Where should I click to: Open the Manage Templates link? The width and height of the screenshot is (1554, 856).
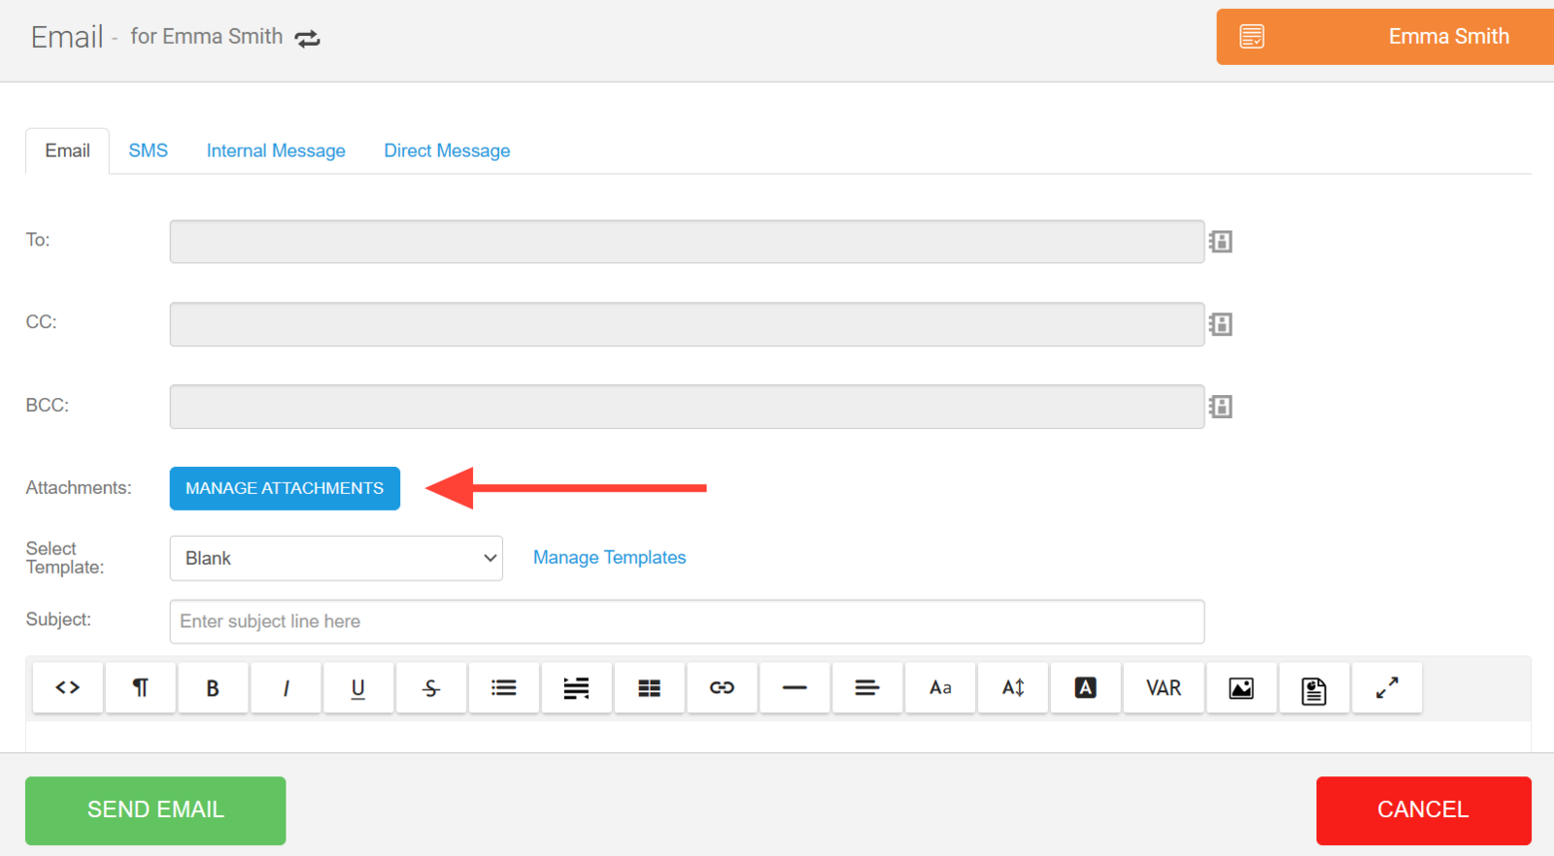click(609, 557)
